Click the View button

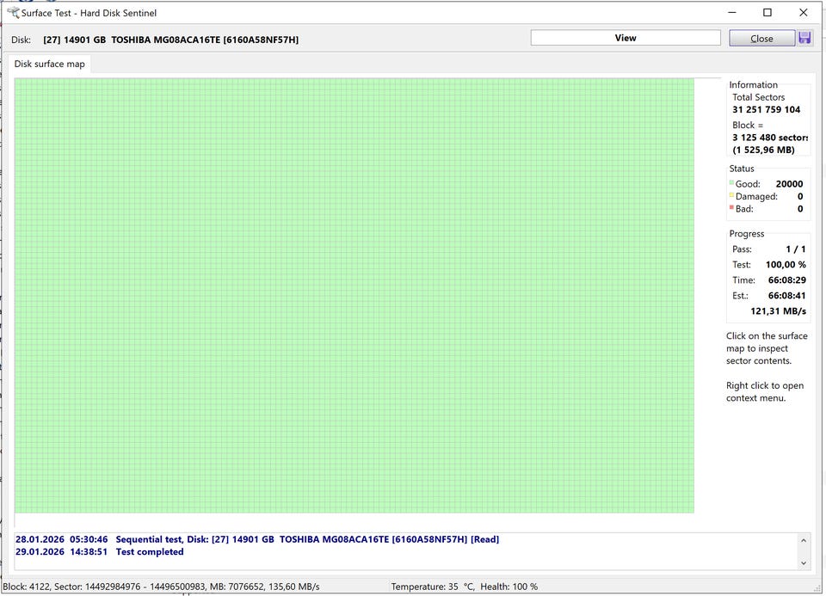pyautogui.click(x=626, y=38)
